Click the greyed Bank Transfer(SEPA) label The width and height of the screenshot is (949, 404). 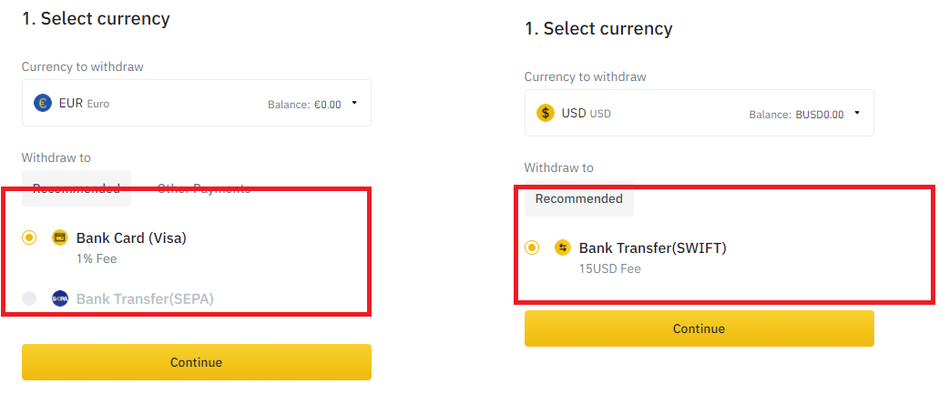(145, 298)
